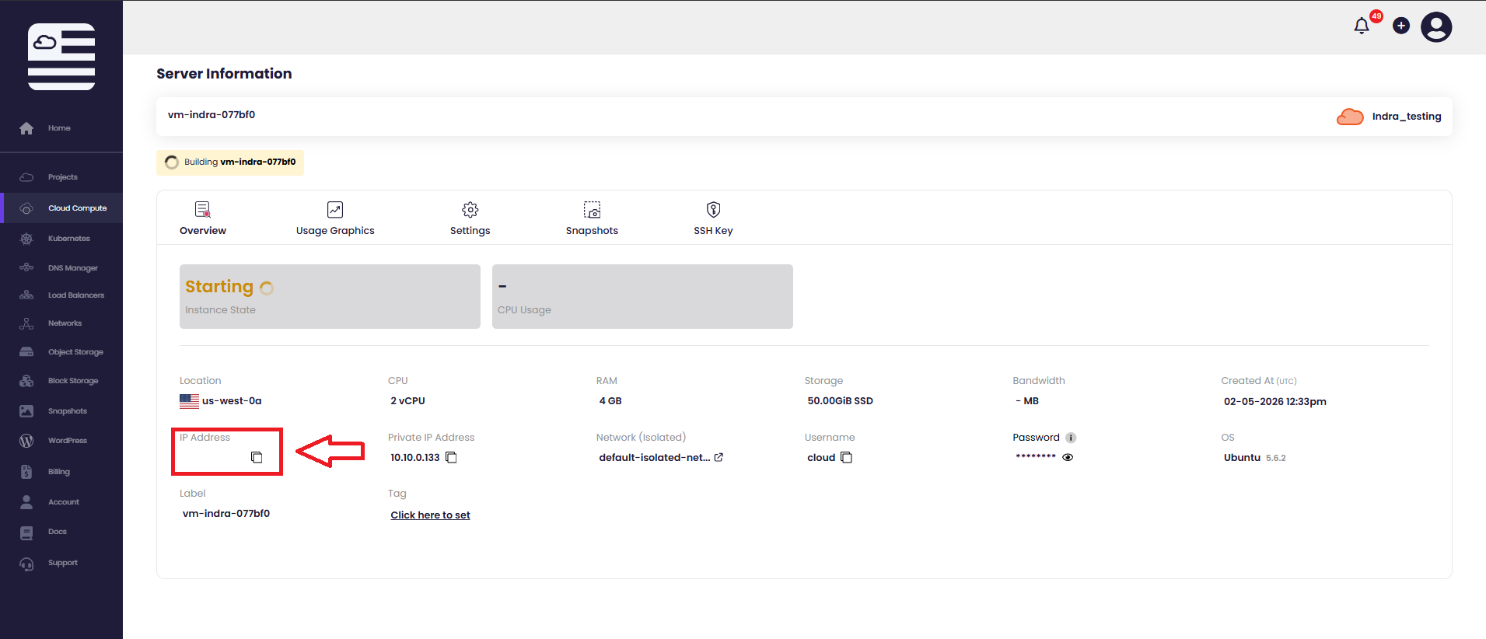The image size is (1486, 639).
Task: Copy the username cloud
Action: click(846, 457)
